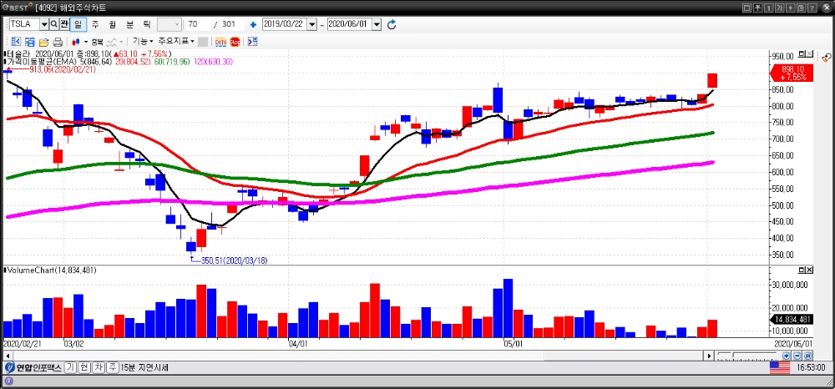Open the end date 2020/06/01 dropdown
The width and height of the screenshot is (835, 389).
tap(377, 25)
